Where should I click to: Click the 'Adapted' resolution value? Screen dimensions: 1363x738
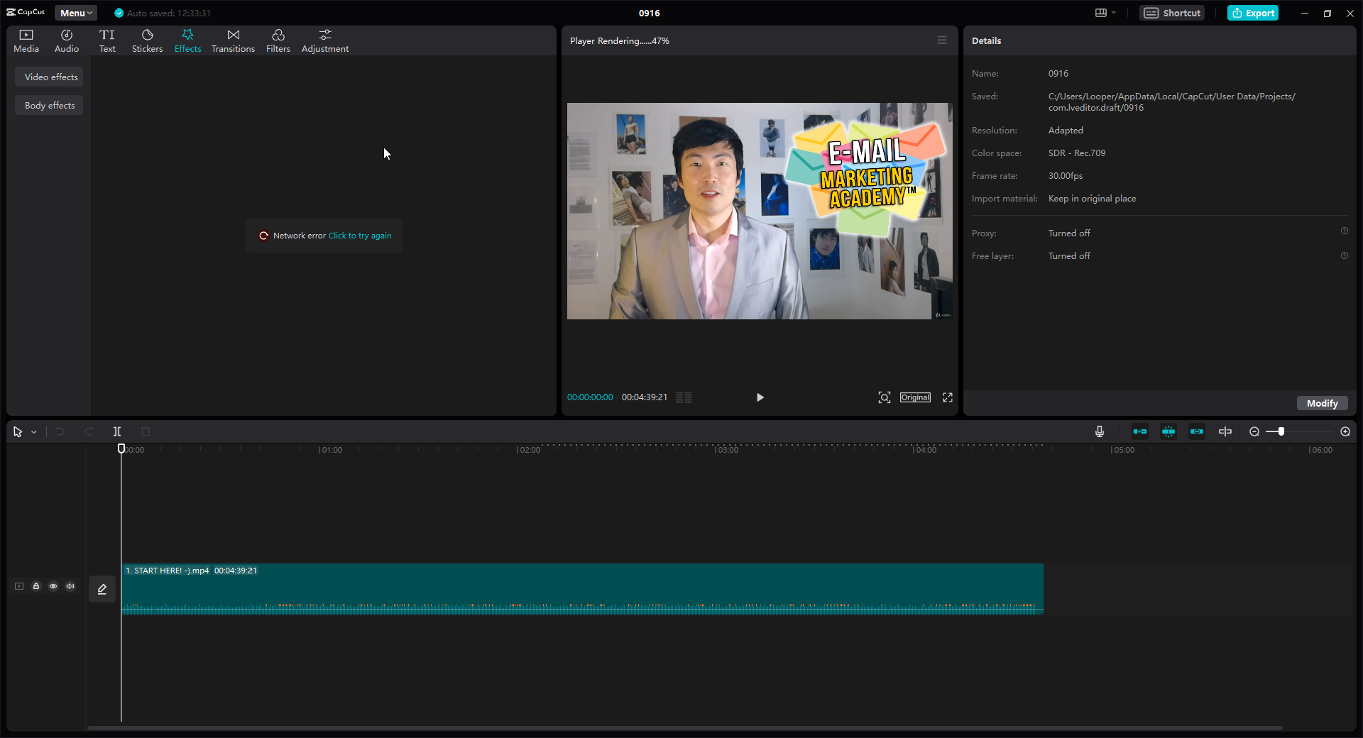[x=1066, y=131]
